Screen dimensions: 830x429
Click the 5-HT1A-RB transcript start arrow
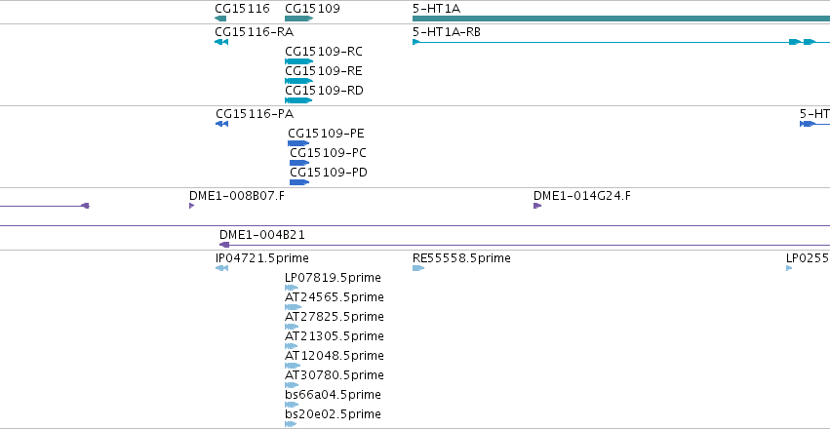(416, 42)
